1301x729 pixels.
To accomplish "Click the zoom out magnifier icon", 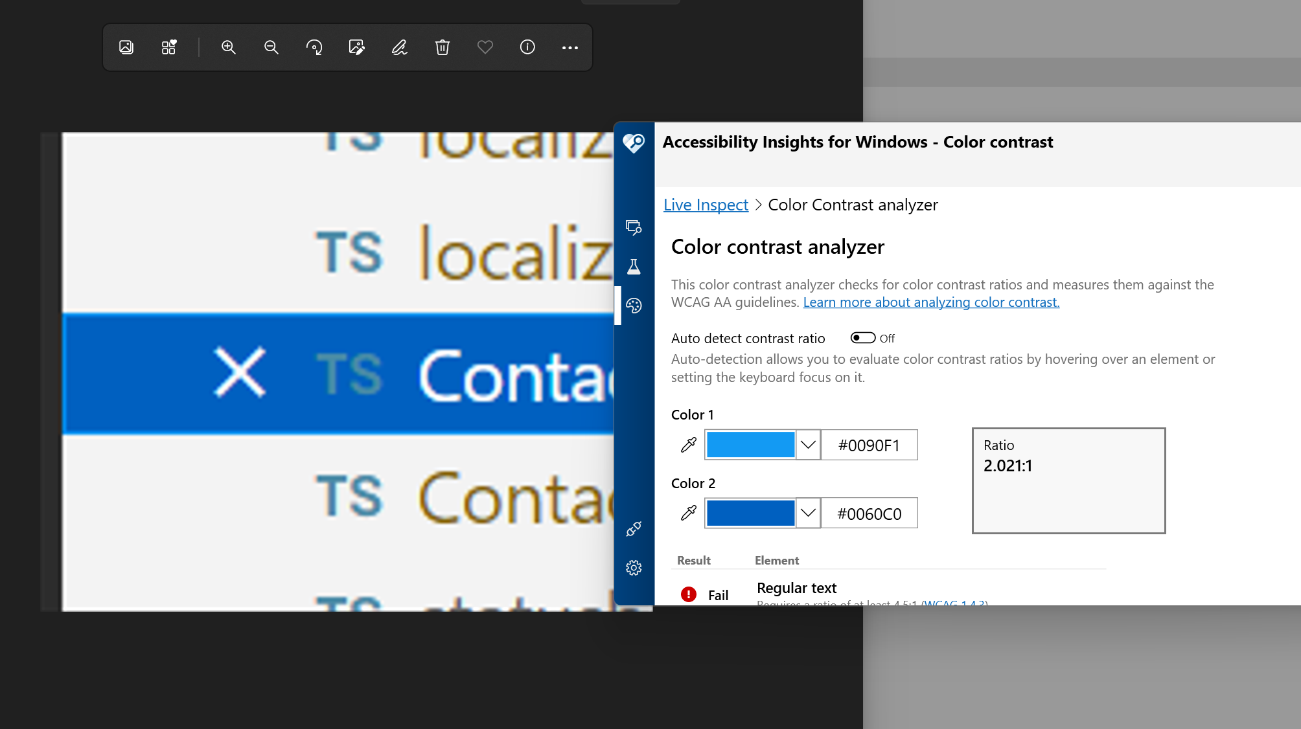I will [x=271, y=47].
